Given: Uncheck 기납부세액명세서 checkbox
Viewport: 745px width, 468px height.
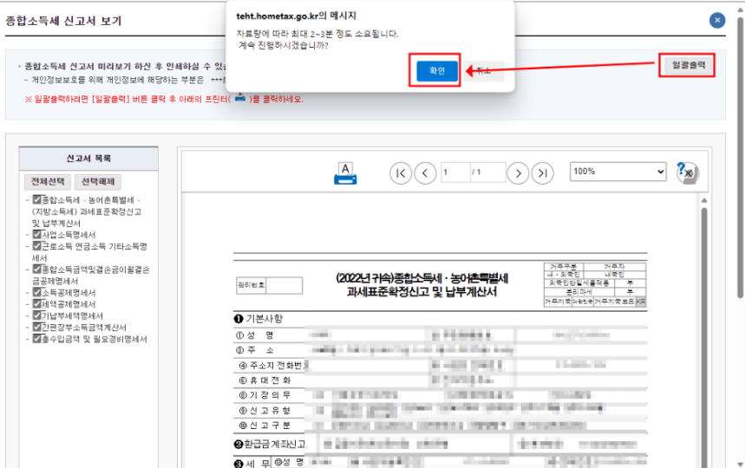Looking at the screenshot, I should (37, 315).
